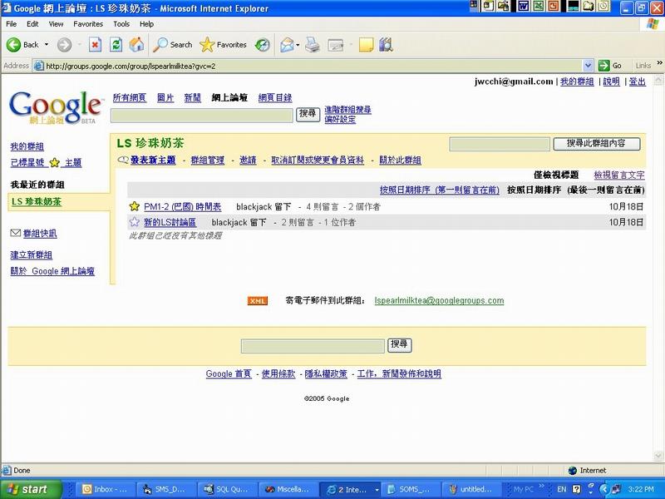Open the 新的LS討論區 topic link

(170, 222)
